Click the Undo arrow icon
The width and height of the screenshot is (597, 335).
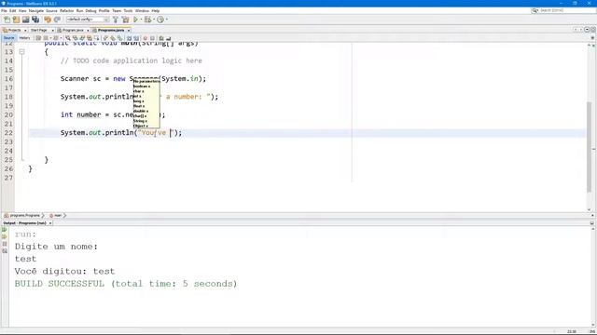(48, 20)
